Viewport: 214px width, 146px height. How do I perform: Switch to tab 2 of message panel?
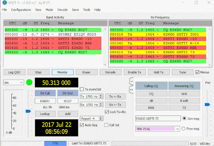click(x=131, y=90)
